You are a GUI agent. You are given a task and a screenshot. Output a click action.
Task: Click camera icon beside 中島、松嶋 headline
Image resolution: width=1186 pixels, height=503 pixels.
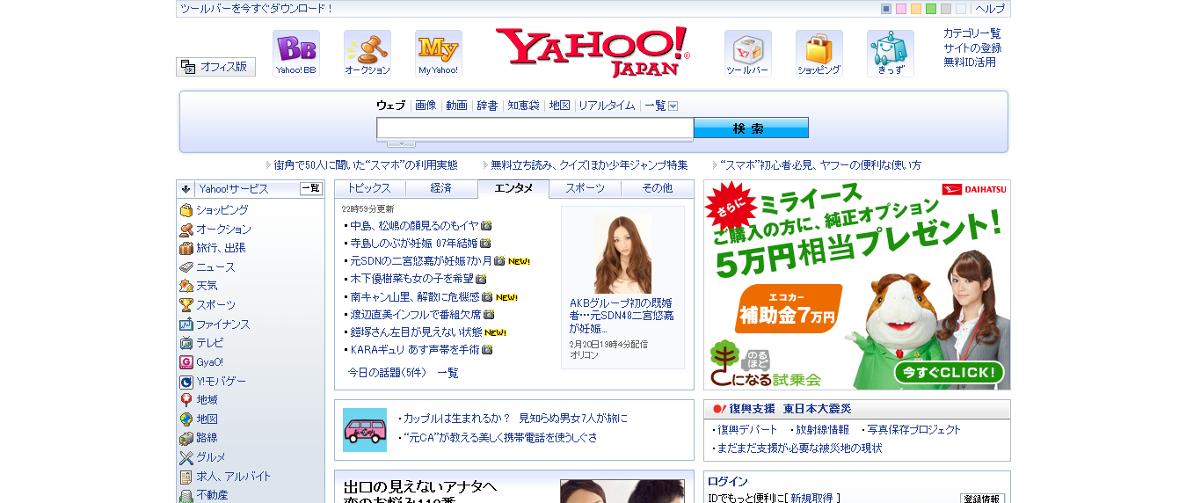click(486, 225)
